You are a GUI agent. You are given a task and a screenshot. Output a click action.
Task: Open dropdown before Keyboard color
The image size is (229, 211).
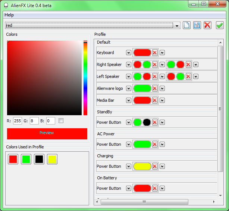click(x=129, y=53)
